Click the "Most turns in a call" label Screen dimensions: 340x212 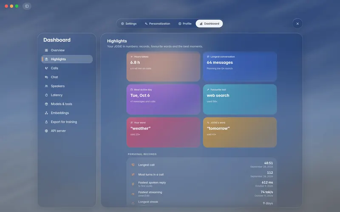click(151, 174)
